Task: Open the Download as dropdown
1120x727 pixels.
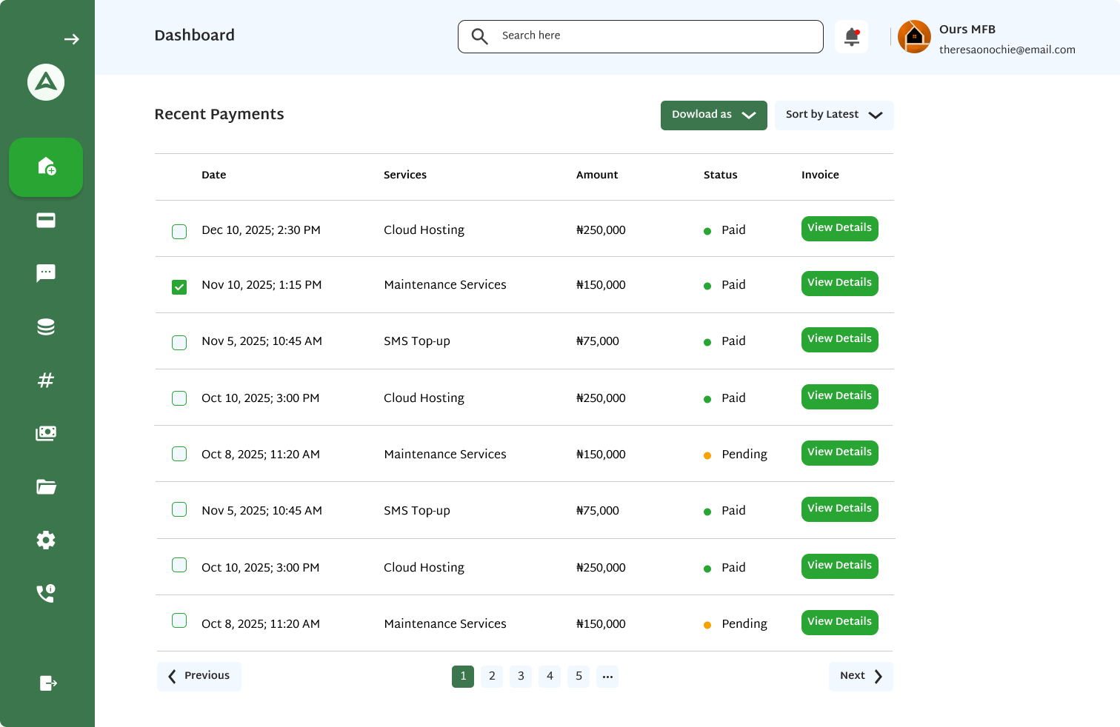Action: pyautogui.click(x=714, y=115)
